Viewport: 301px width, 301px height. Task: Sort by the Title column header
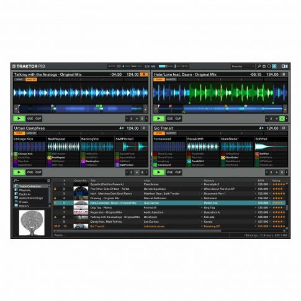93,181
